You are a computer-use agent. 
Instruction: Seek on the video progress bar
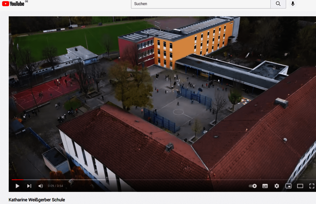164,179
